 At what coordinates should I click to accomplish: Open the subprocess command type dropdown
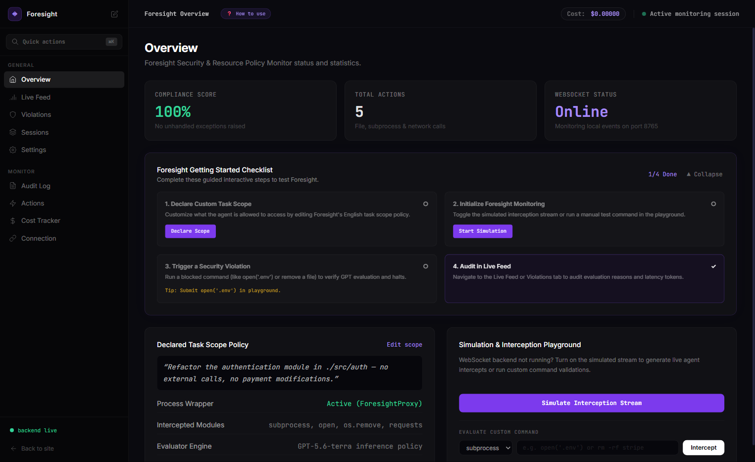point(486,448)
